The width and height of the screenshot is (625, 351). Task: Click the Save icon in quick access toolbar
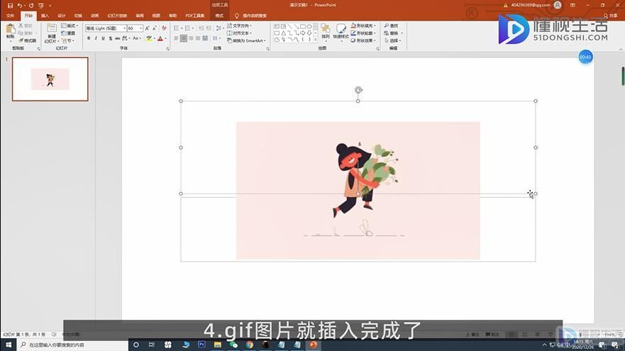click(x=10, y=6)
